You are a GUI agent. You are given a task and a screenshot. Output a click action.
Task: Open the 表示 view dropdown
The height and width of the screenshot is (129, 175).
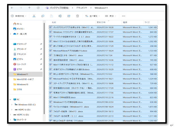pos(111,16)
